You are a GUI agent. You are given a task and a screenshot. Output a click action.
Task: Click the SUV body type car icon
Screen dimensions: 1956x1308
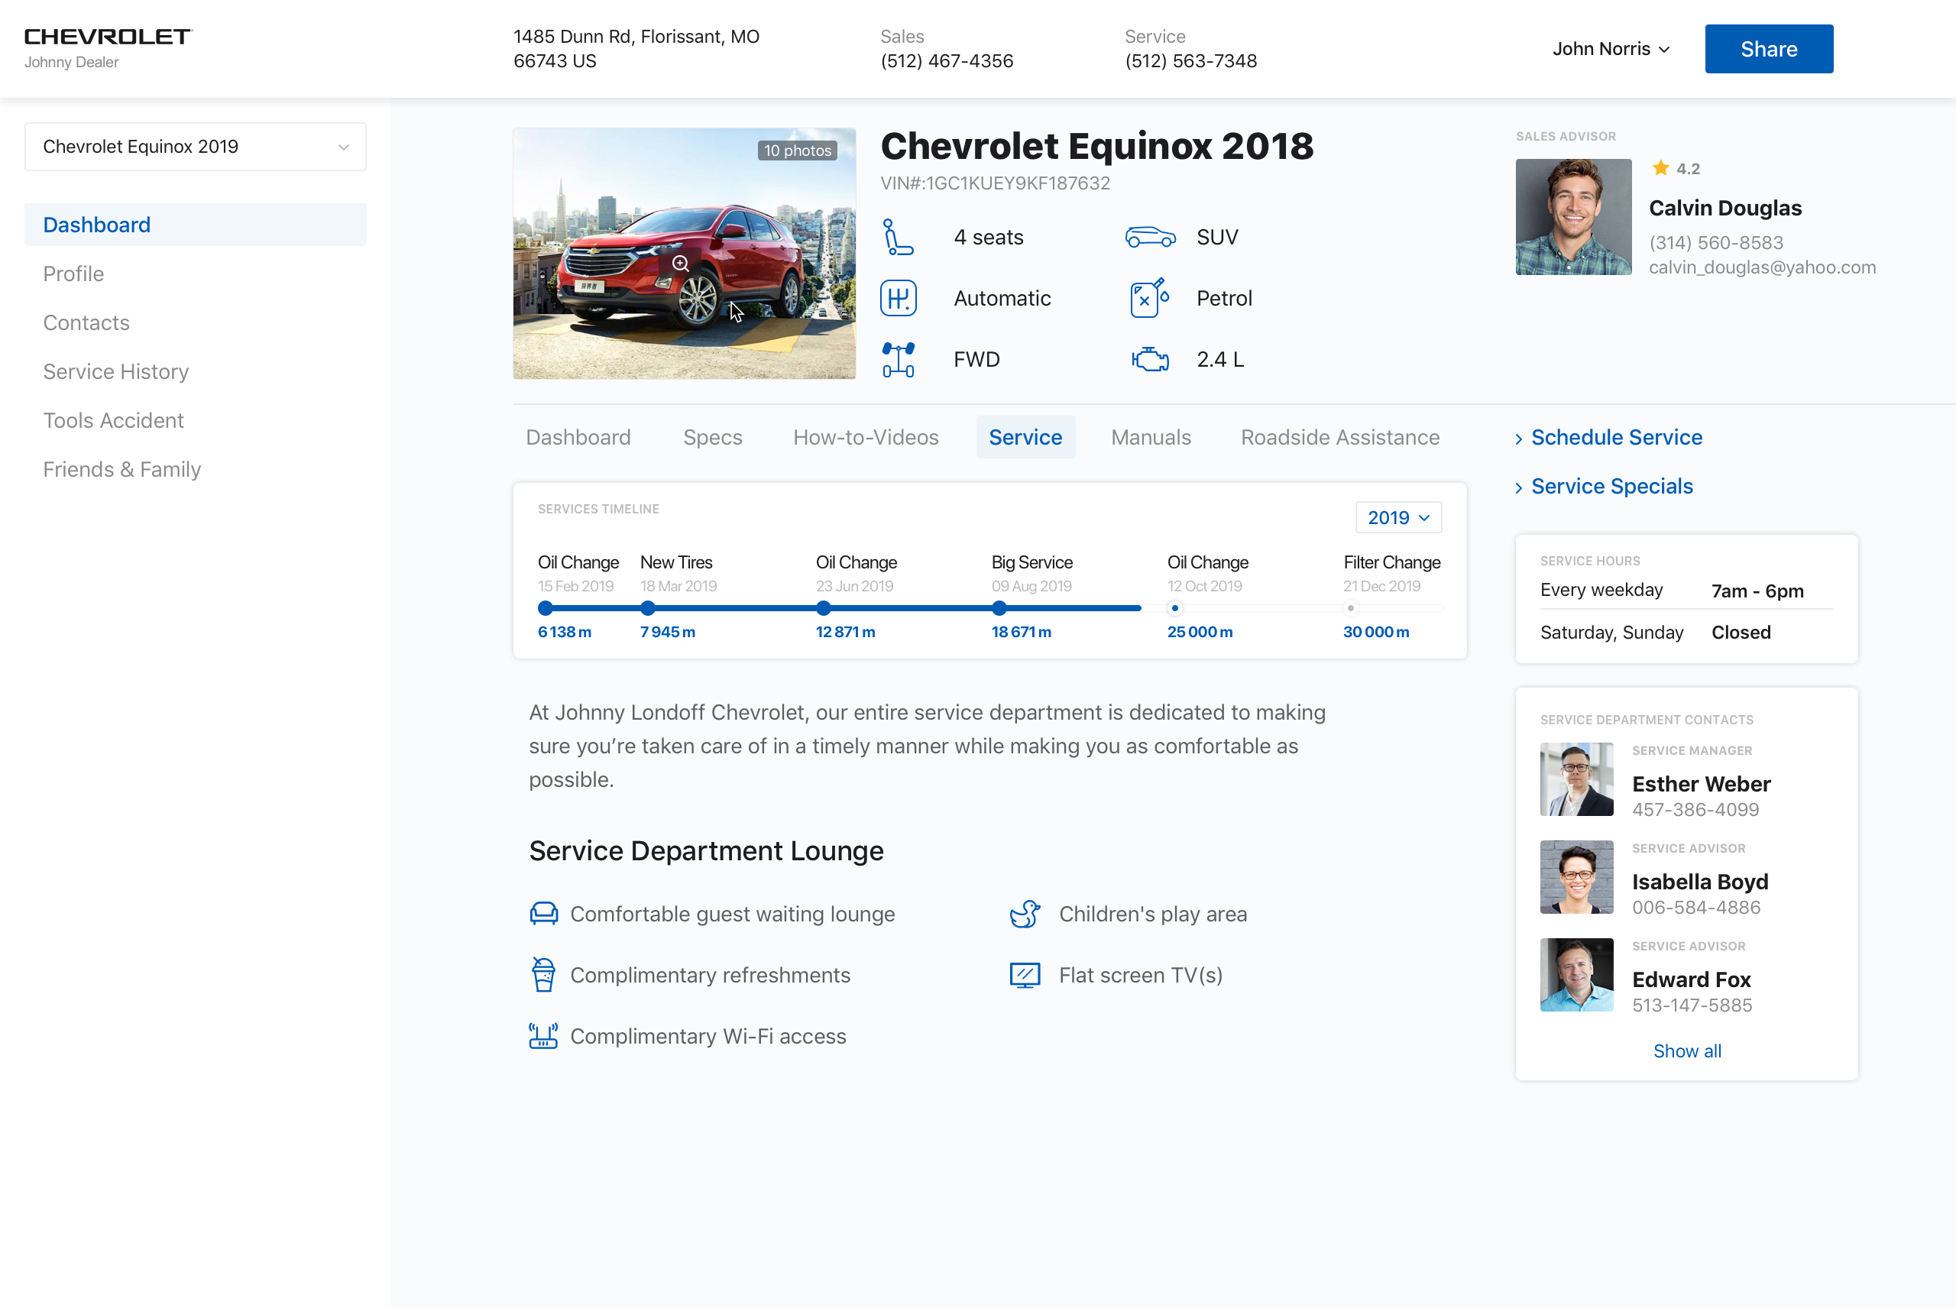click(x=1150, y=237)
